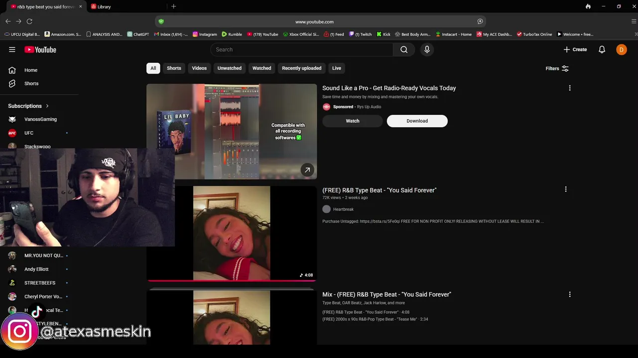Click the ad external link arrow icon
The height and width of the screenshot is (358, 638).
tap(307, 170)
